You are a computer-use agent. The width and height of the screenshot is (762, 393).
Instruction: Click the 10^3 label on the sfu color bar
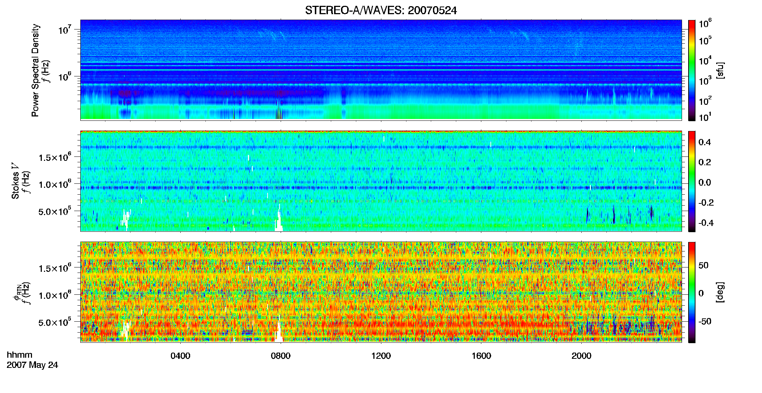pyautogui.click(x=705, y=80)
